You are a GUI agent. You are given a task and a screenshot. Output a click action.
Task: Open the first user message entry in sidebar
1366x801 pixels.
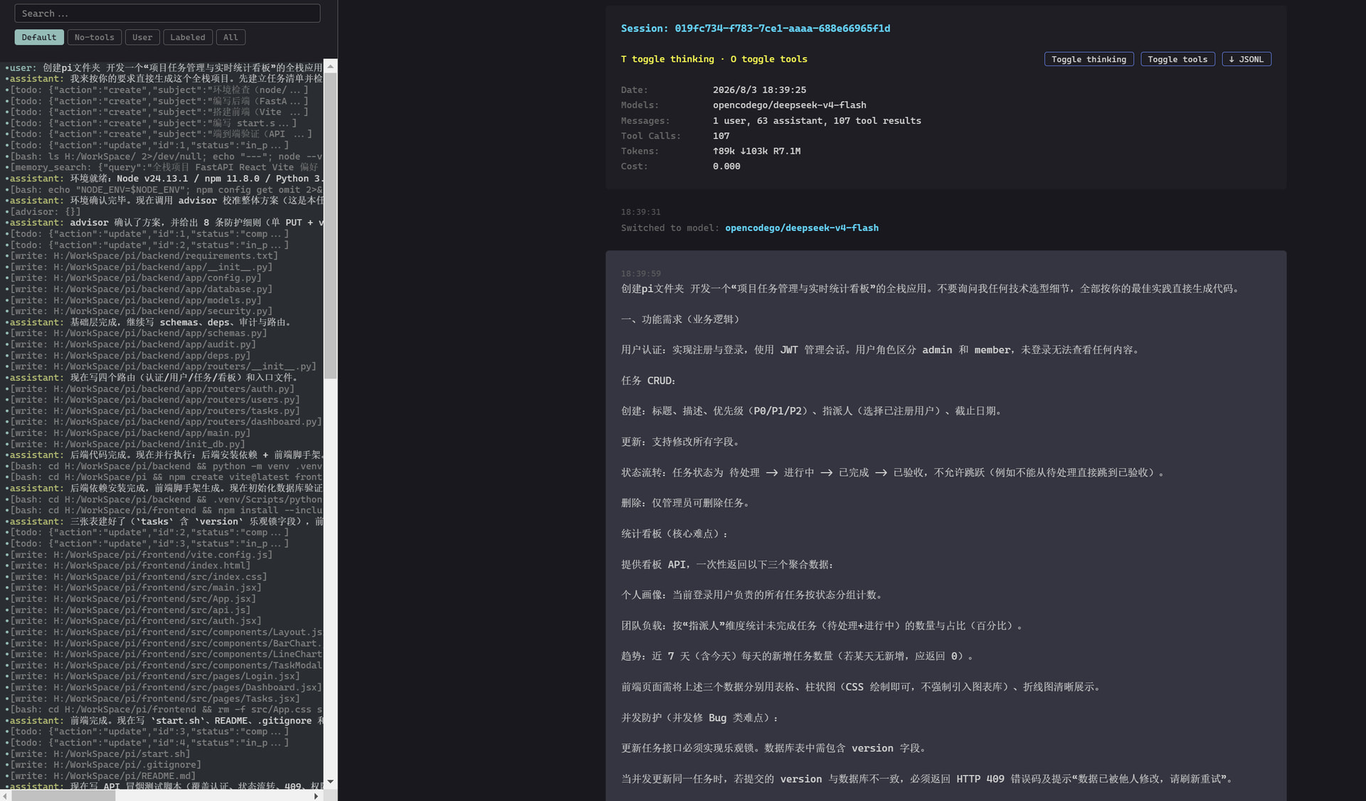pos(166,68)
